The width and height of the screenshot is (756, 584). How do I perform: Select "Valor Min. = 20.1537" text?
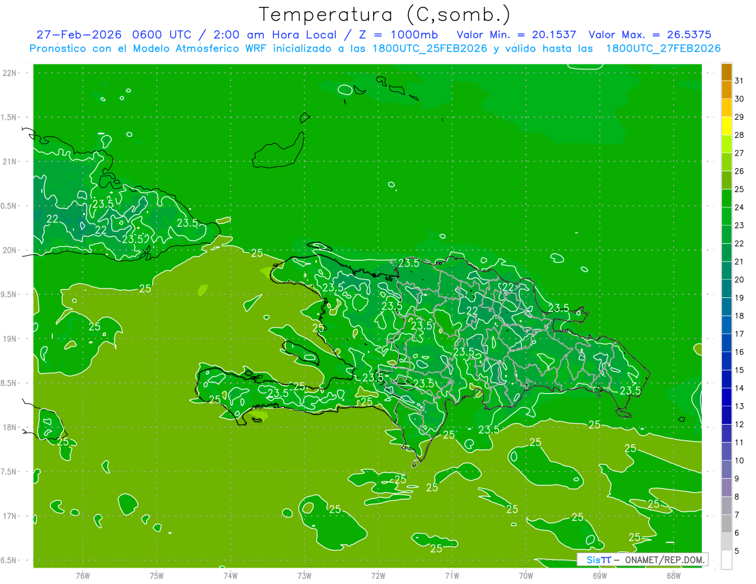[x=516, y=35]
